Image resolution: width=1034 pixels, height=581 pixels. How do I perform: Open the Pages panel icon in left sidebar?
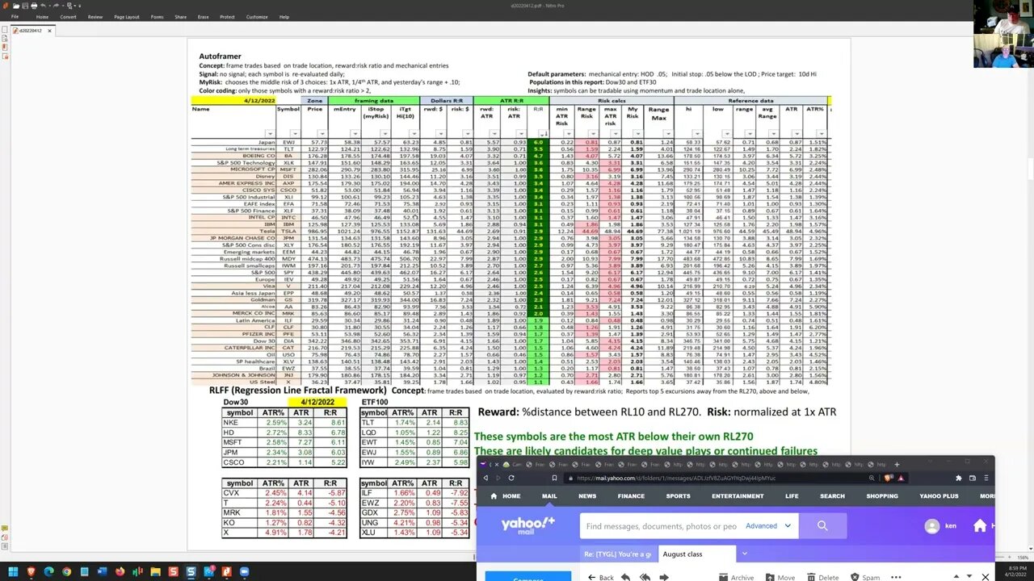point(5,29)
